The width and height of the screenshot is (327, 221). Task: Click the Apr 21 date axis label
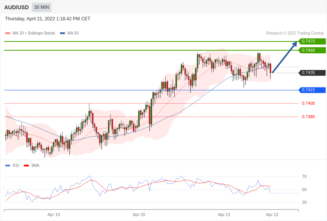224,214
